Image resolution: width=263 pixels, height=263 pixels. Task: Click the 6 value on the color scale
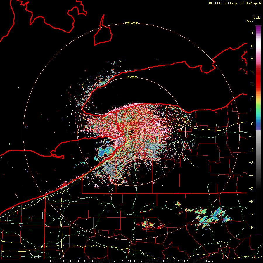[252, 46]
